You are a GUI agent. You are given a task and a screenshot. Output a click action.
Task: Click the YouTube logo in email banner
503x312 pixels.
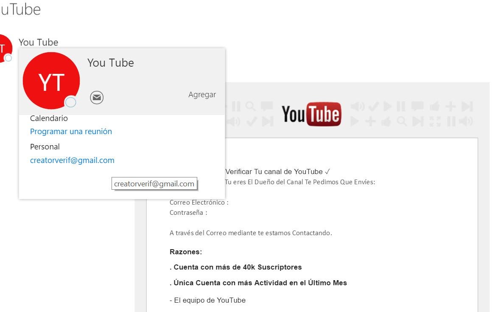(311, 114)
